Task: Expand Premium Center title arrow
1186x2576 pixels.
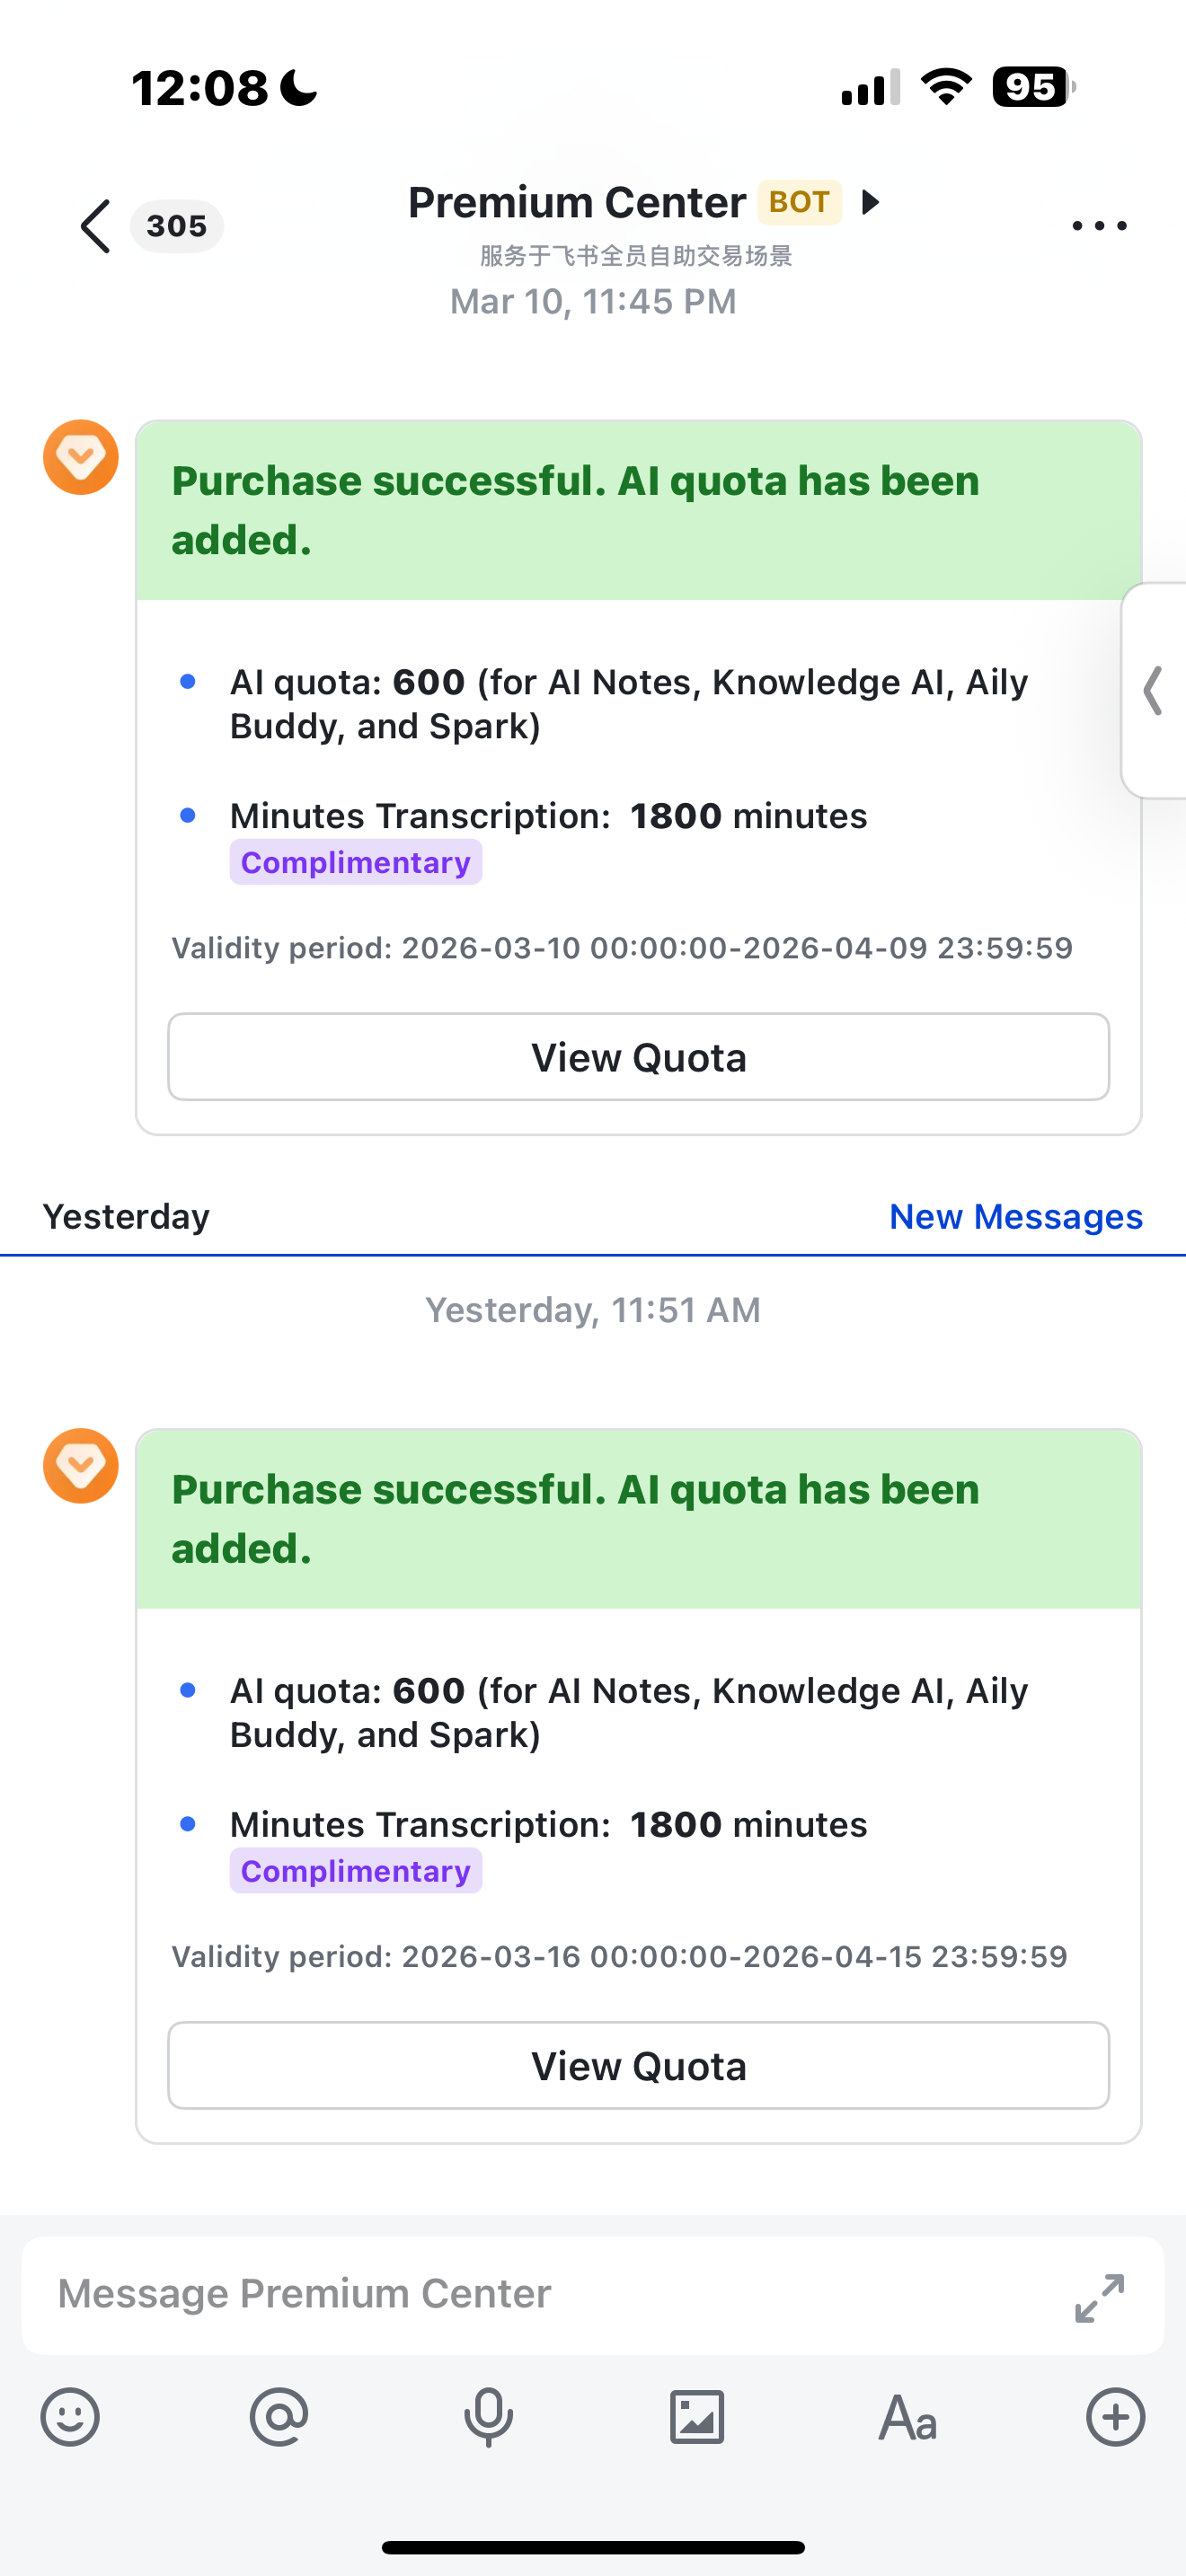Action: pos(871,202)
